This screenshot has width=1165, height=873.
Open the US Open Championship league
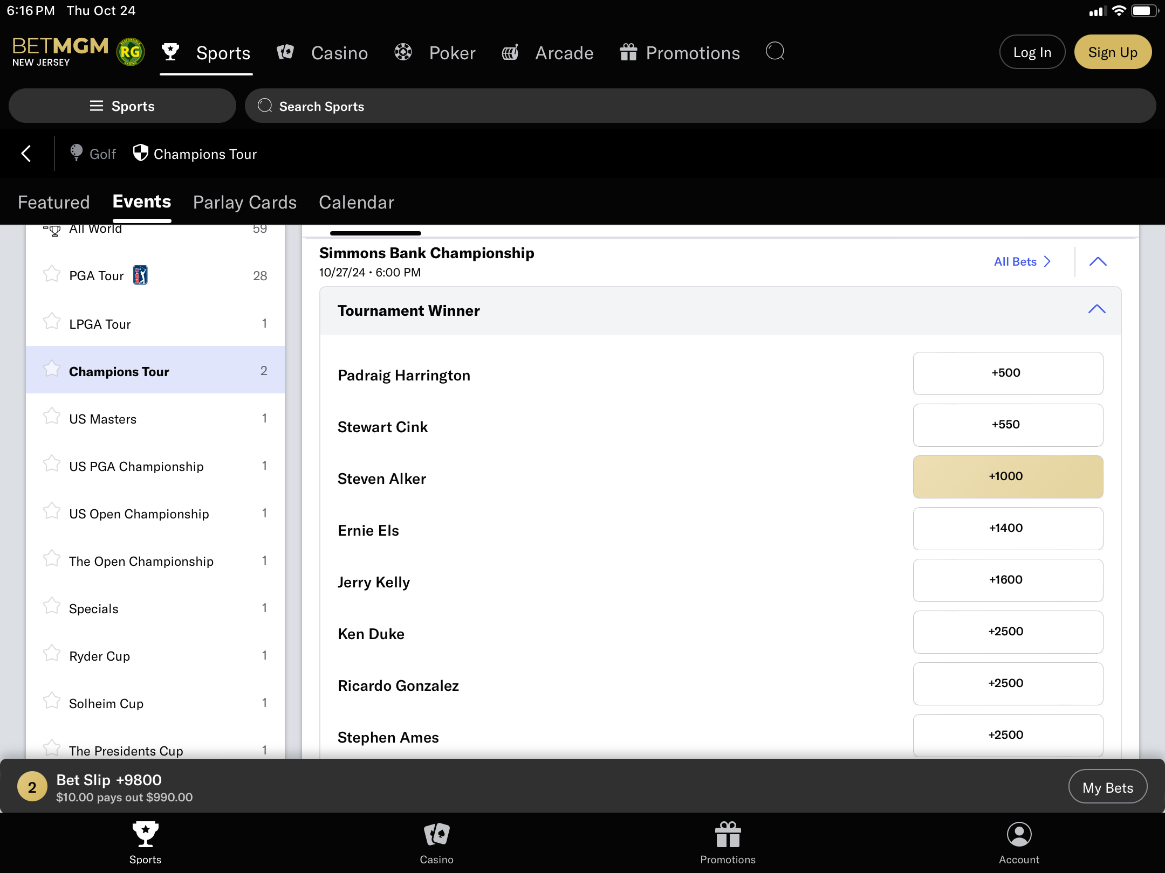[155, 513]
